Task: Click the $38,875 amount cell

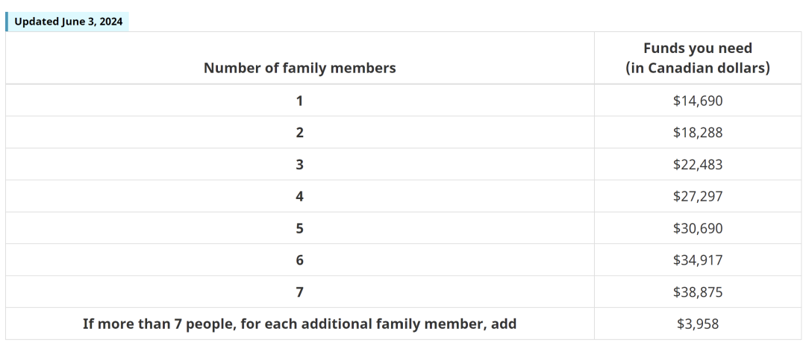Action: [698, 292]
